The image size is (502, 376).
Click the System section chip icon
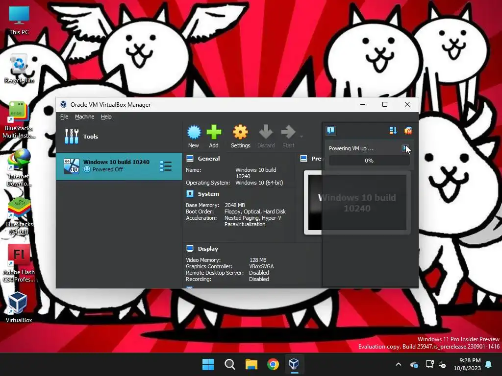[190, 194]
